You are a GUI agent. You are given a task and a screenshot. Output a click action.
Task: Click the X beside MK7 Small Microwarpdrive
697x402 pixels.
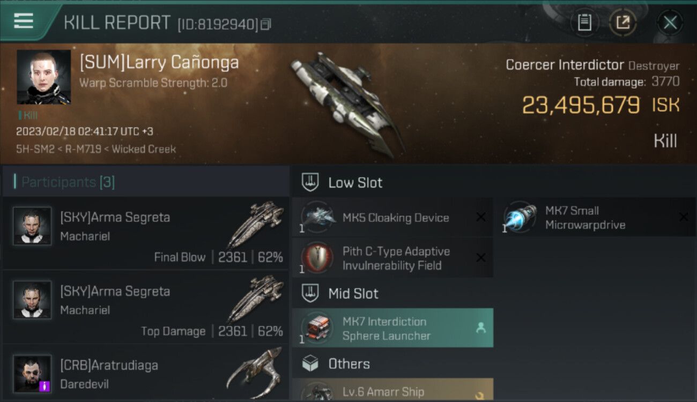684,217
